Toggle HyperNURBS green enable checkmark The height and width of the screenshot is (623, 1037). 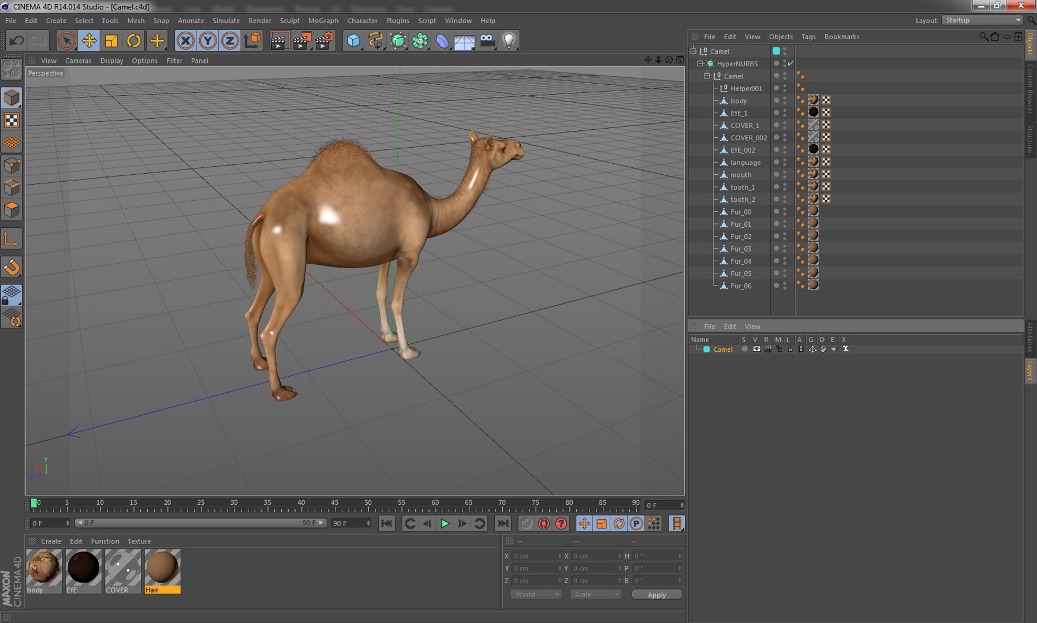790,63
